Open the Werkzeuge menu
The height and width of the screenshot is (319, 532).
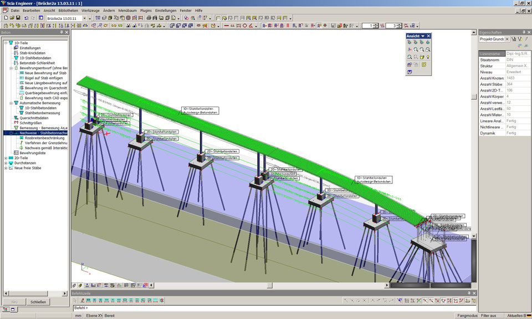coord(91,11)
